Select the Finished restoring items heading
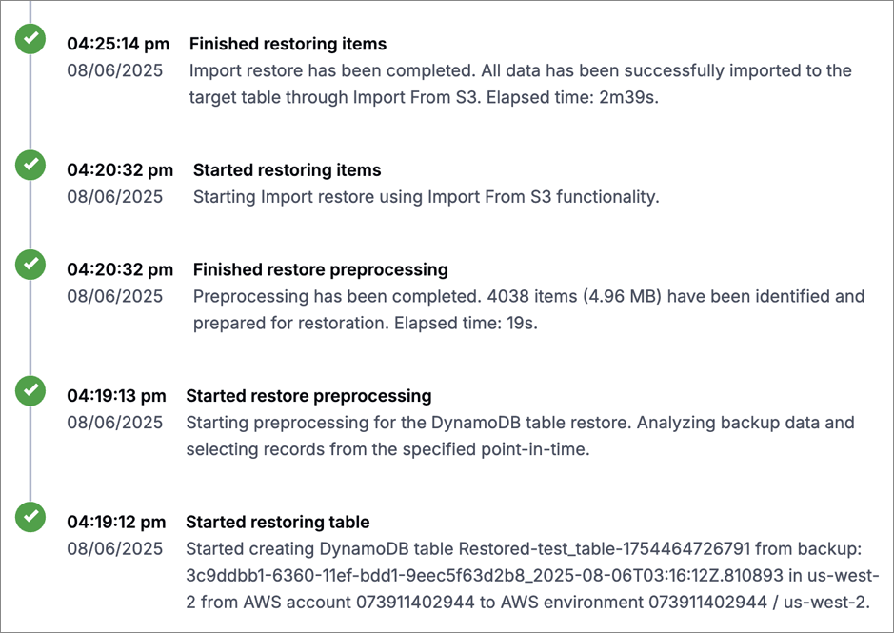Screen dimensions: 894x633 [288, 44]
